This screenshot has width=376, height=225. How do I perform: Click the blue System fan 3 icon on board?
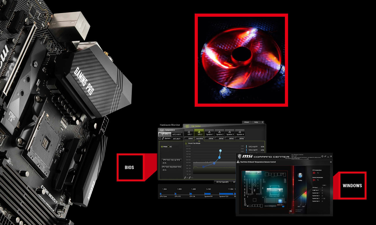pos(280,201)
